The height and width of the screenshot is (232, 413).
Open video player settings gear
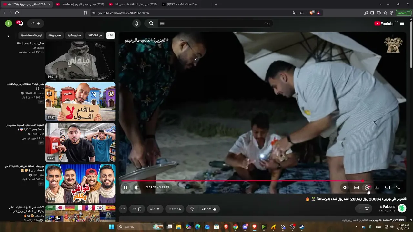click(x=367, y=188)
